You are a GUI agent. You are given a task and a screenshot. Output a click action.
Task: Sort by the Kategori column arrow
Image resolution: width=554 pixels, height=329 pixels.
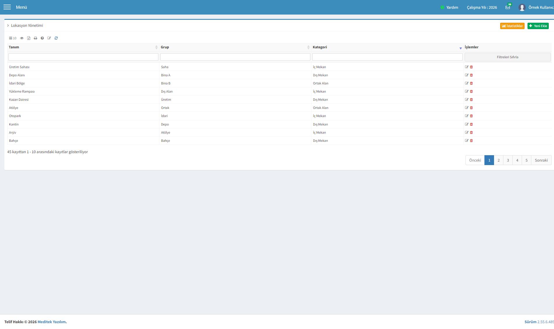coord(461,48)
